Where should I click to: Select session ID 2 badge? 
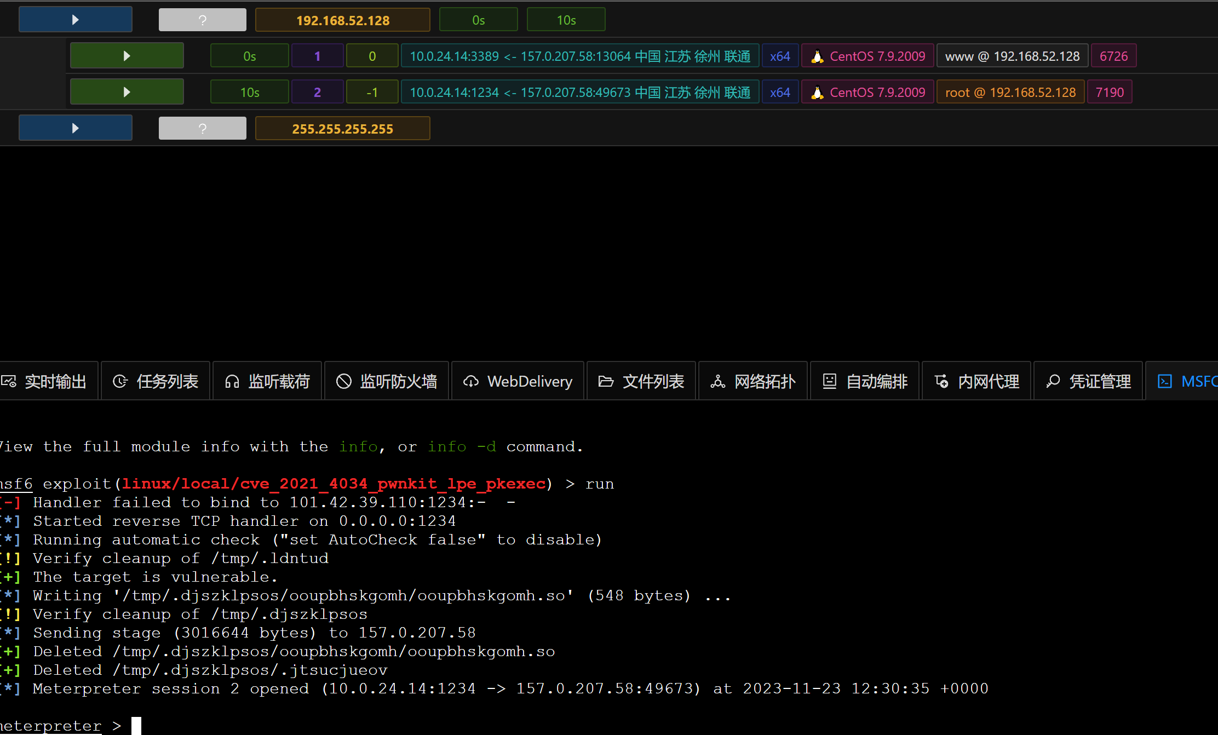318,92
